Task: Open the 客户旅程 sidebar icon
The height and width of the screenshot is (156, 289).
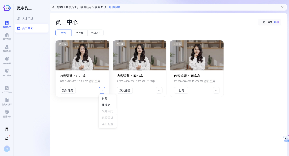Action: tap(7, 36)
